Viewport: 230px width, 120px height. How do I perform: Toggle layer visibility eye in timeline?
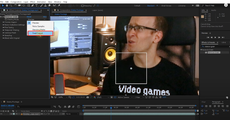click(x=1, y=114)
